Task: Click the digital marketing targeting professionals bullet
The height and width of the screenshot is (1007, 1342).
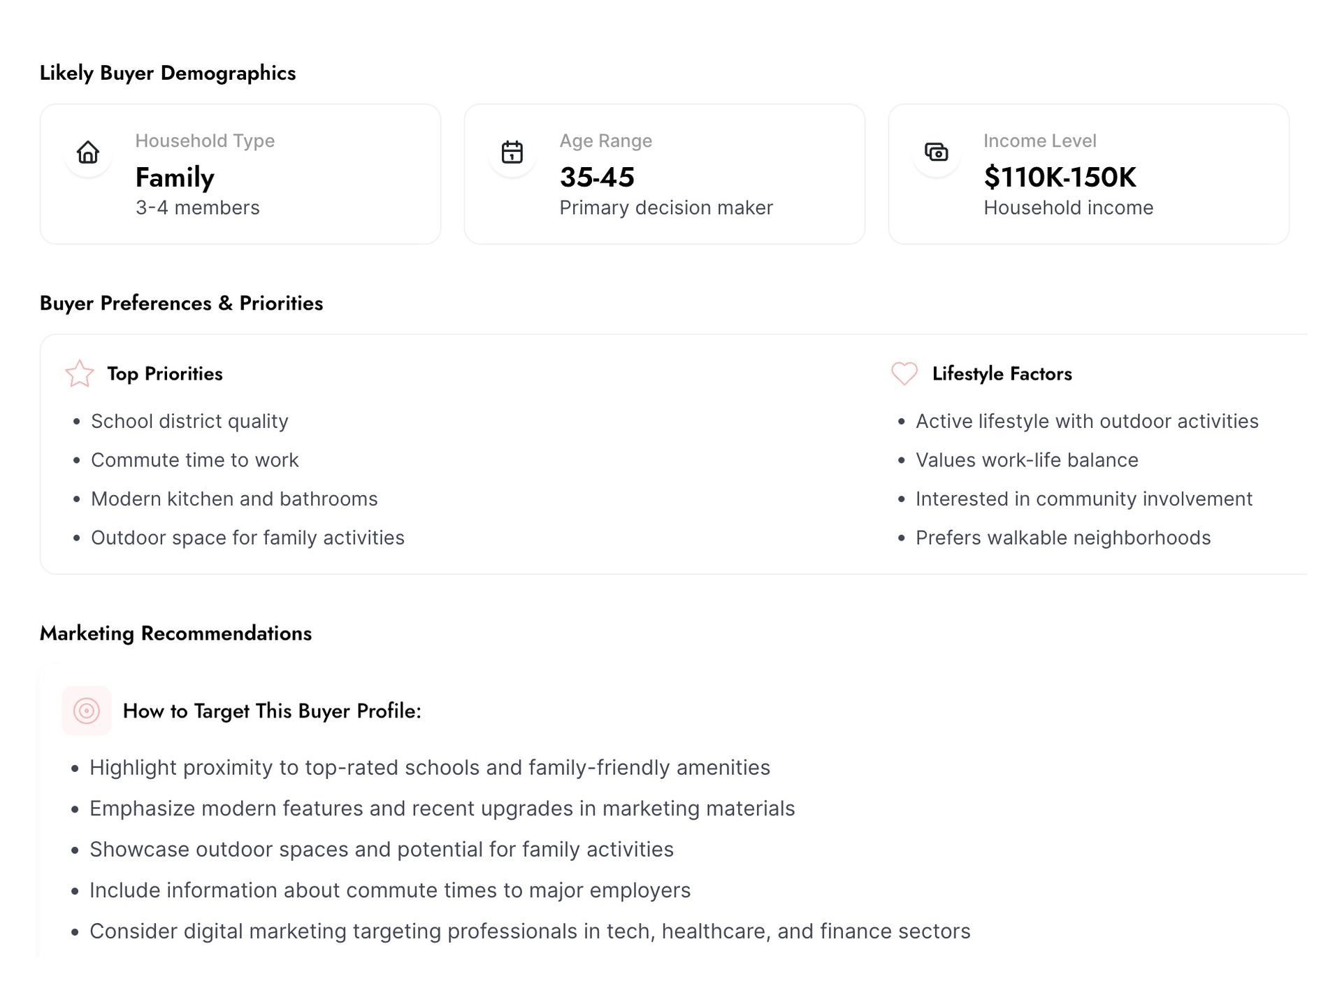Action: coord(529,931)
